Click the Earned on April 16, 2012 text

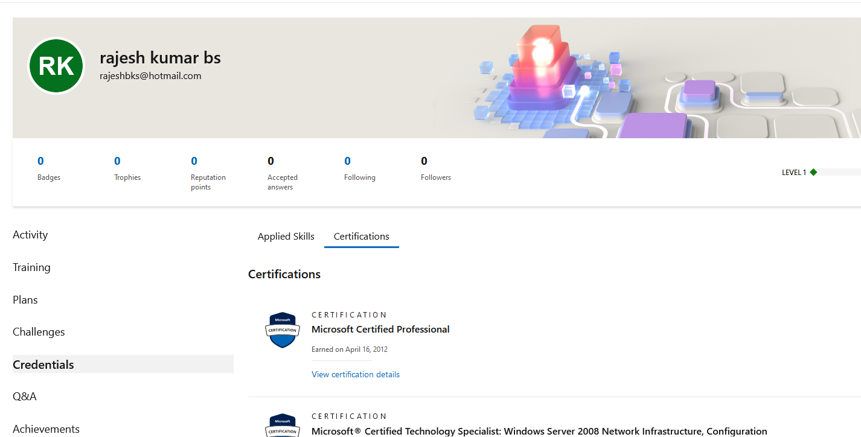coord(350,349)
